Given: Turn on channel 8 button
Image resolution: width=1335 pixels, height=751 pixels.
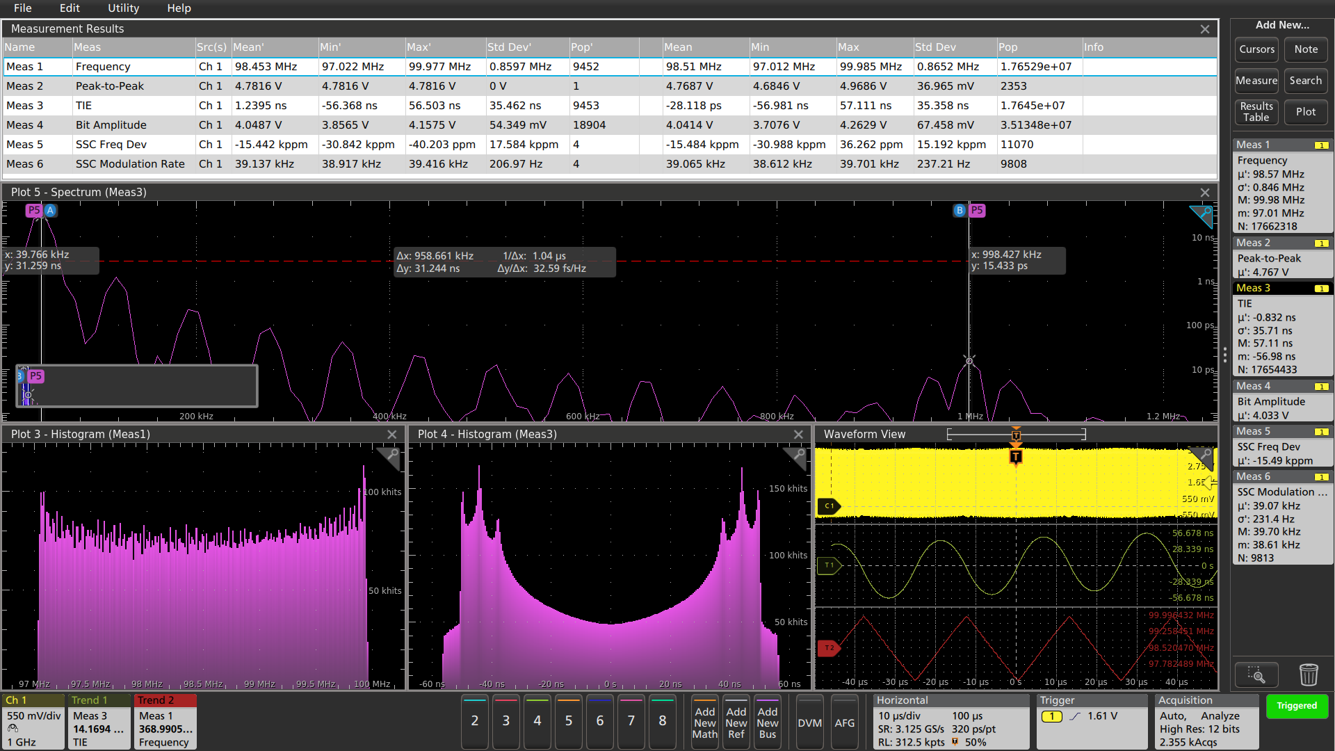Looking at the screenshot, I should point(662,721).
